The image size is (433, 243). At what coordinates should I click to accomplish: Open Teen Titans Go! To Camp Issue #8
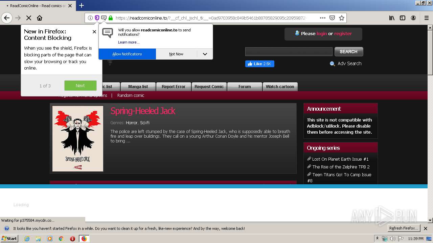pos(339,178)
